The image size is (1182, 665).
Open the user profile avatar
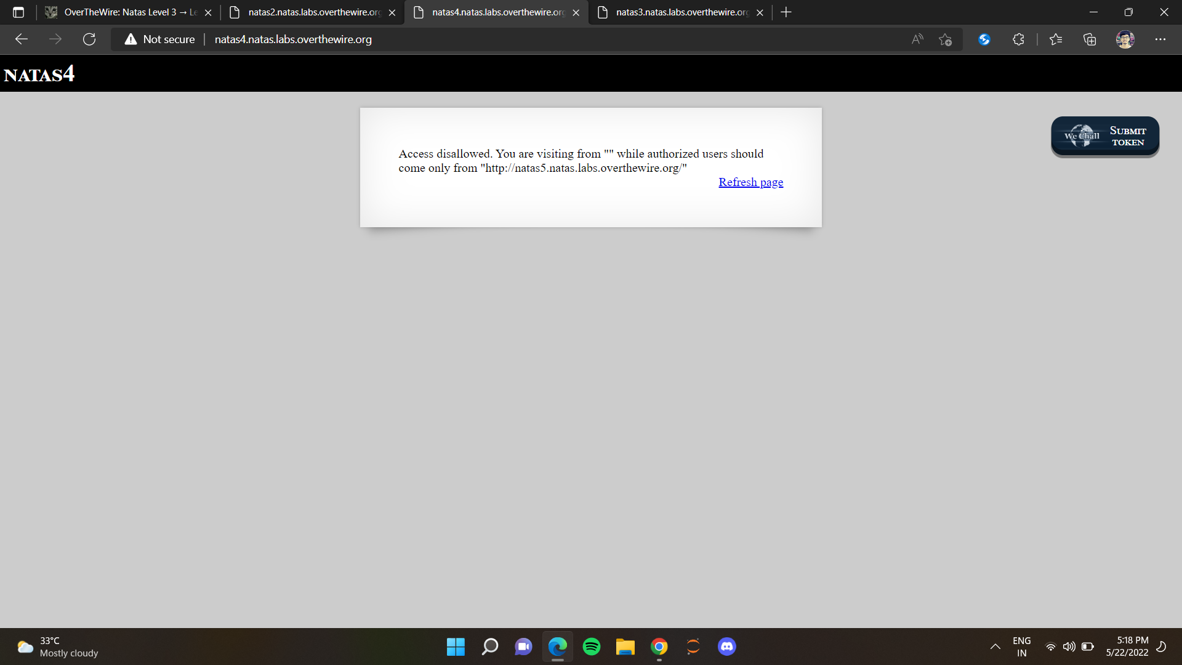1125,39
